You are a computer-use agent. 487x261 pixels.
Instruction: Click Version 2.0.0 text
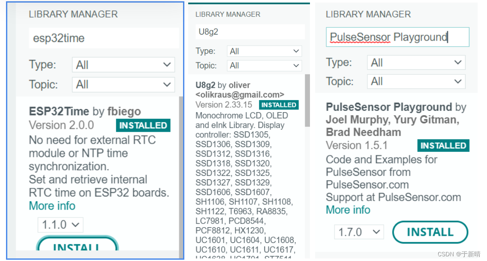61,125
